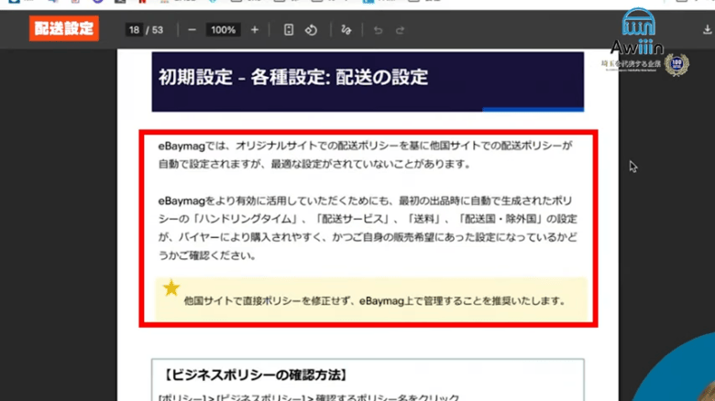Click the paragraph starting eBaymagをより有効に
This screenshot has height=401, width=715.
point(367,227)
